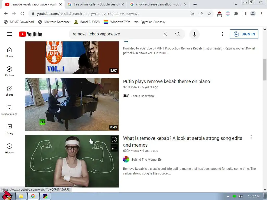Switch to free online caller tab
This screenshot has width=267, height=200.
click(x=96, y=5)
